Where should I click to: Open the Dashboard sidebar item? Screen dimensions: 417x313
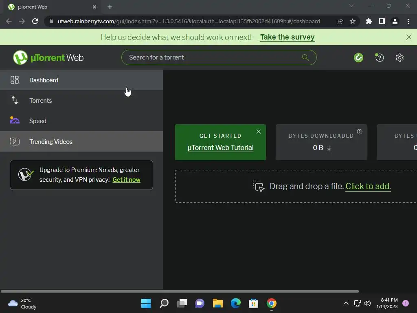click(81, 80)
